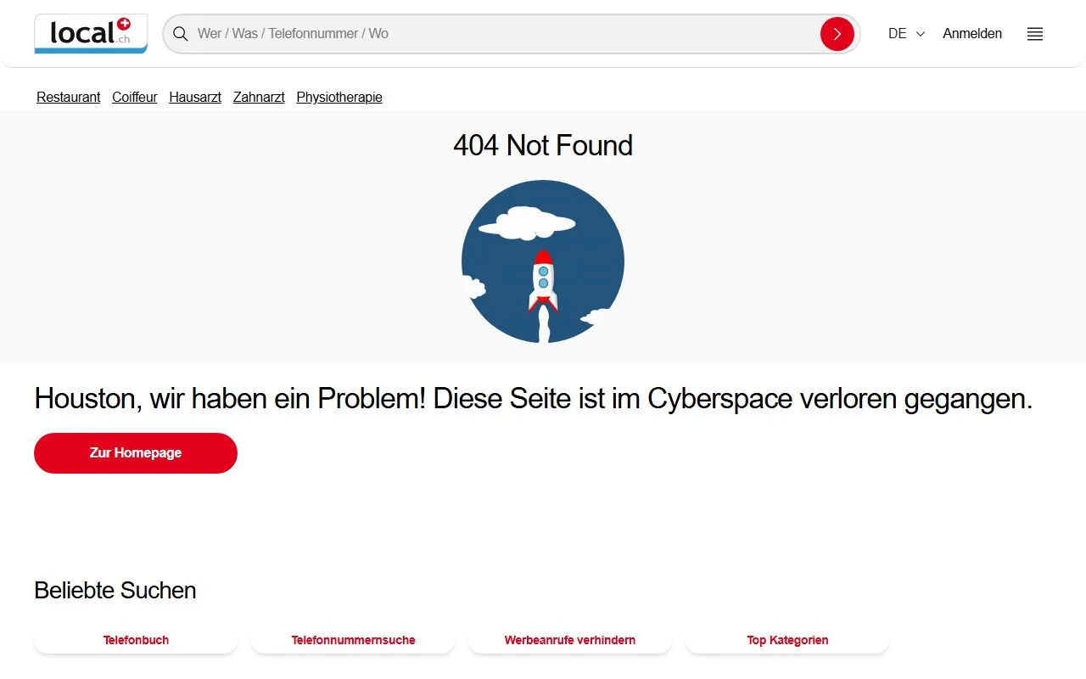The image size is (1086, 679).
Task: Open the Telefonbuch popular search
Action: (136, 640)
